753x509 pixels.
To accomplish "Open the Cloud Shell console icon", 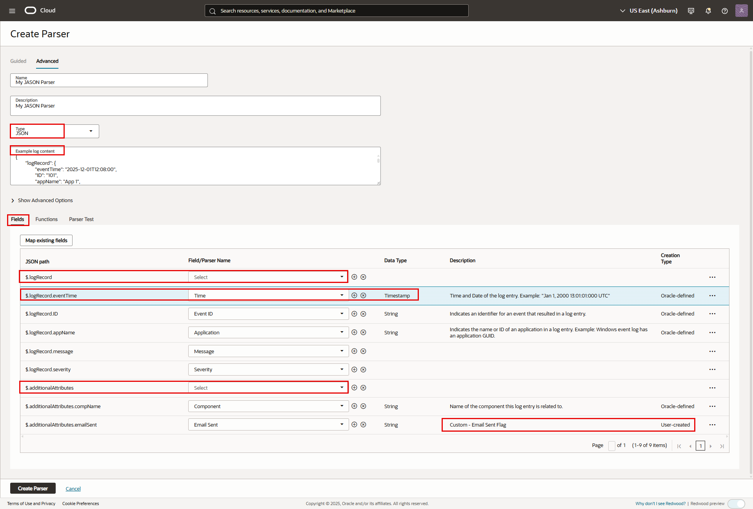I will pyautogui.click(x=691, y=11).
